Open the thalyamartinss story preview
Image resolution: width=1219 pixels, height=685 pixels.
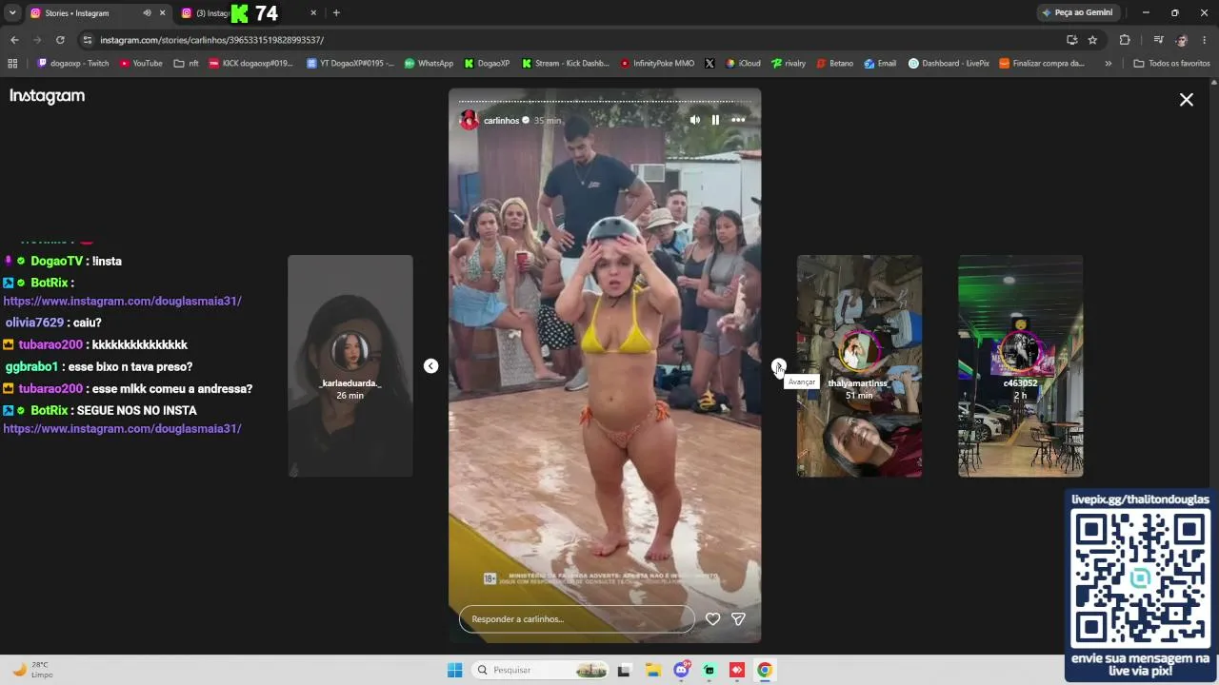coord(859,366)
